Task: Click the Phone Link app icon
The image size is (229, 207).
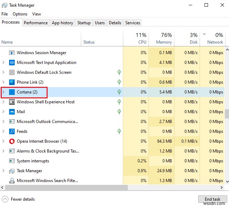Action: point(12,82)
